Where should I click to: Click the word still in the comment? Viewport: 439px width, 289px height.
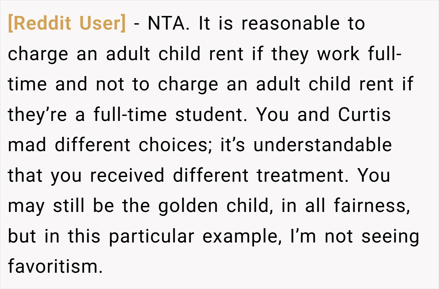coord(69,206)
